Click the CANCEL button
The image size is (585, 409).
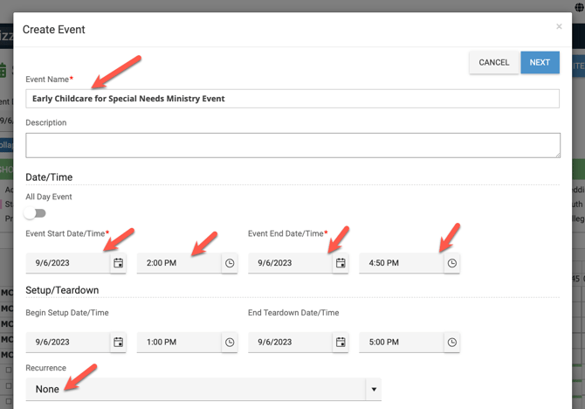pos(493,62)
